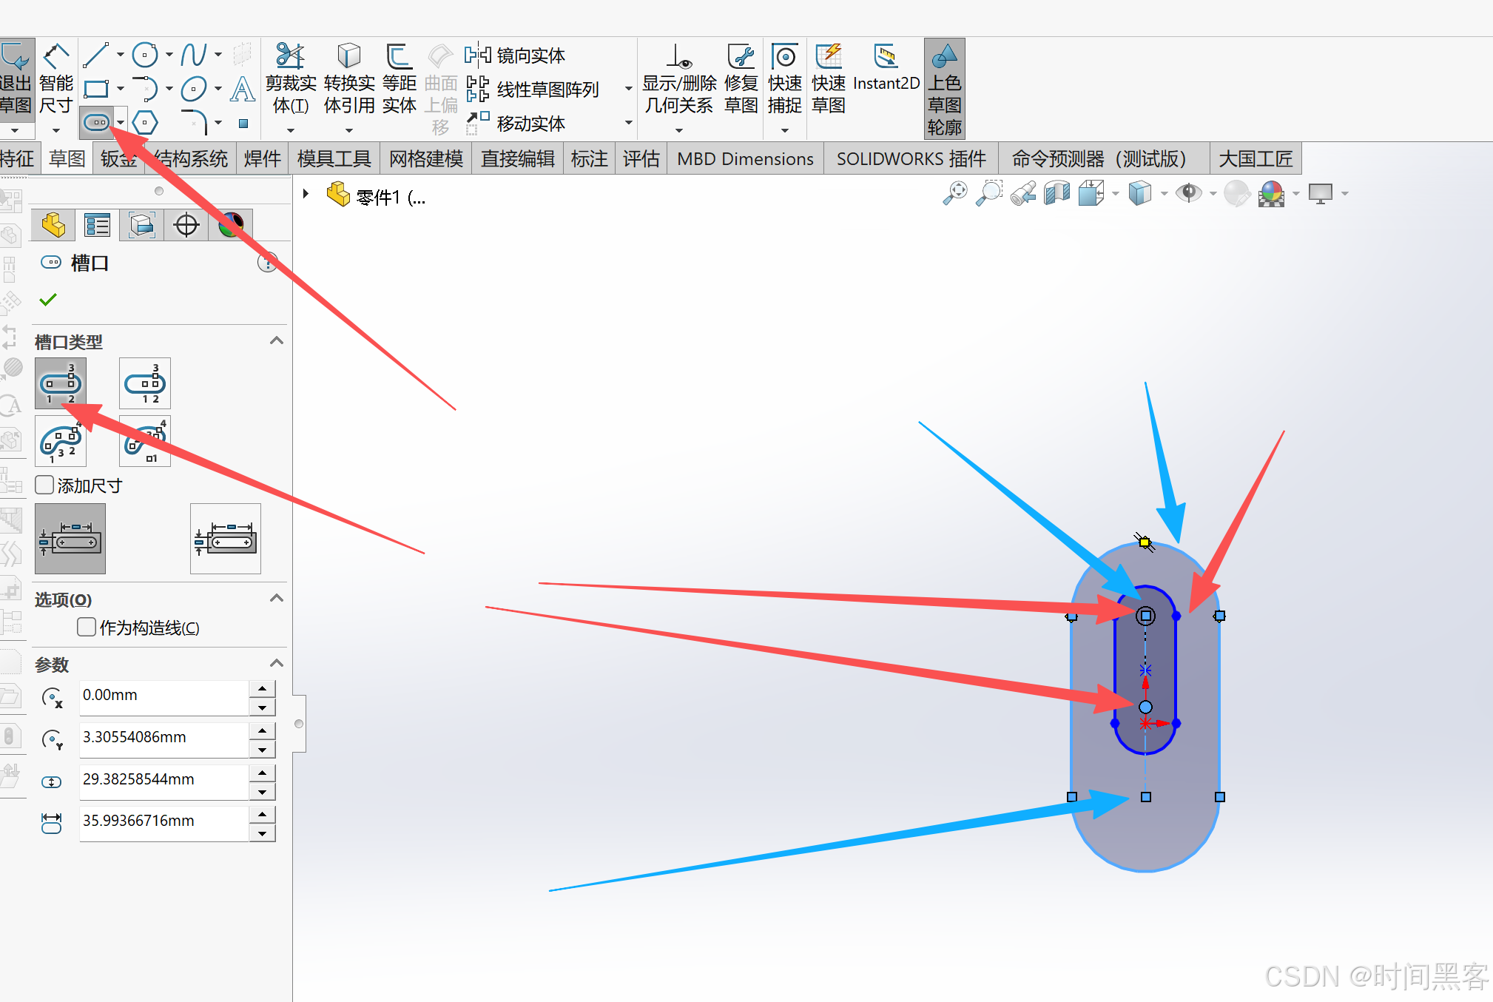Select centerpoint straight slot type

(x=145, y=383)
